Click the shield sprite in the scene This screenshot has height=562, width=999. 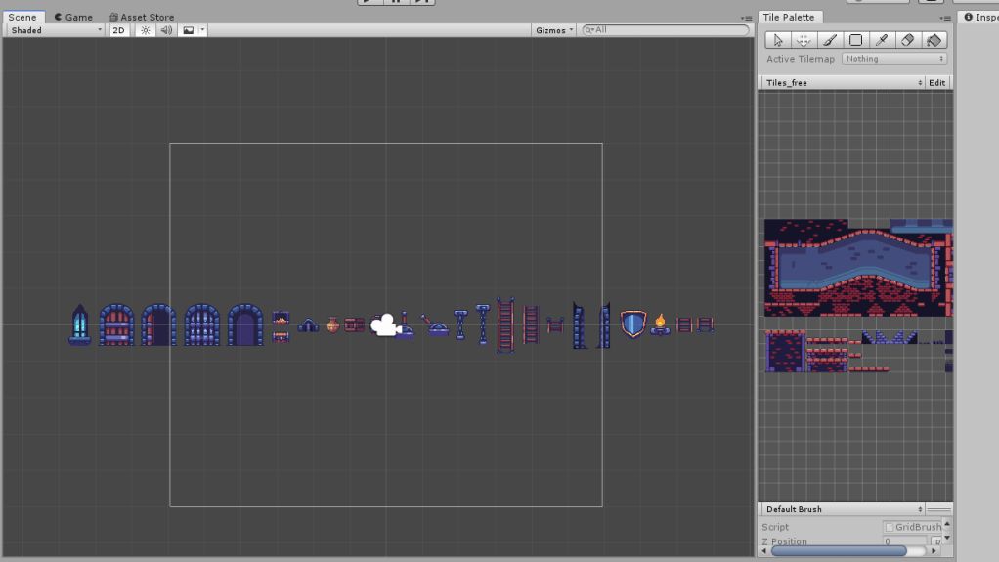(632, 324)
